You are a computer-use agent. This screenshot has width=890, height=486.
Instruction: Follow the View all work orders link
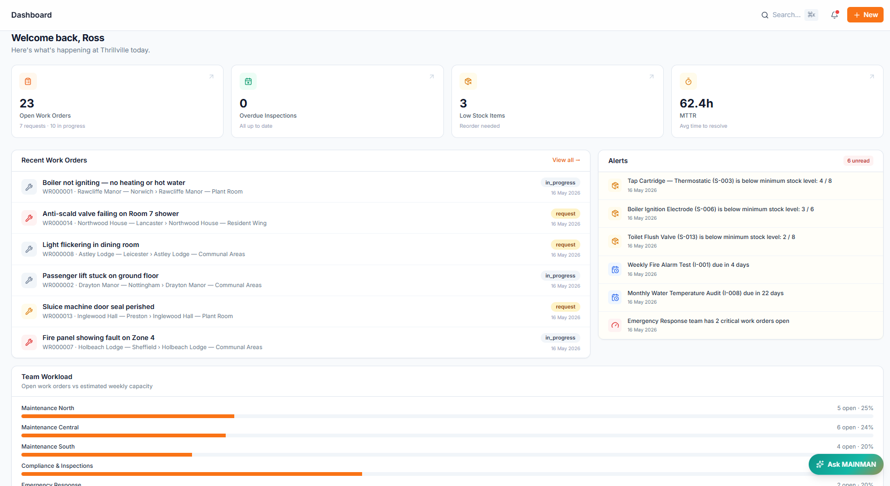[566, 160]
